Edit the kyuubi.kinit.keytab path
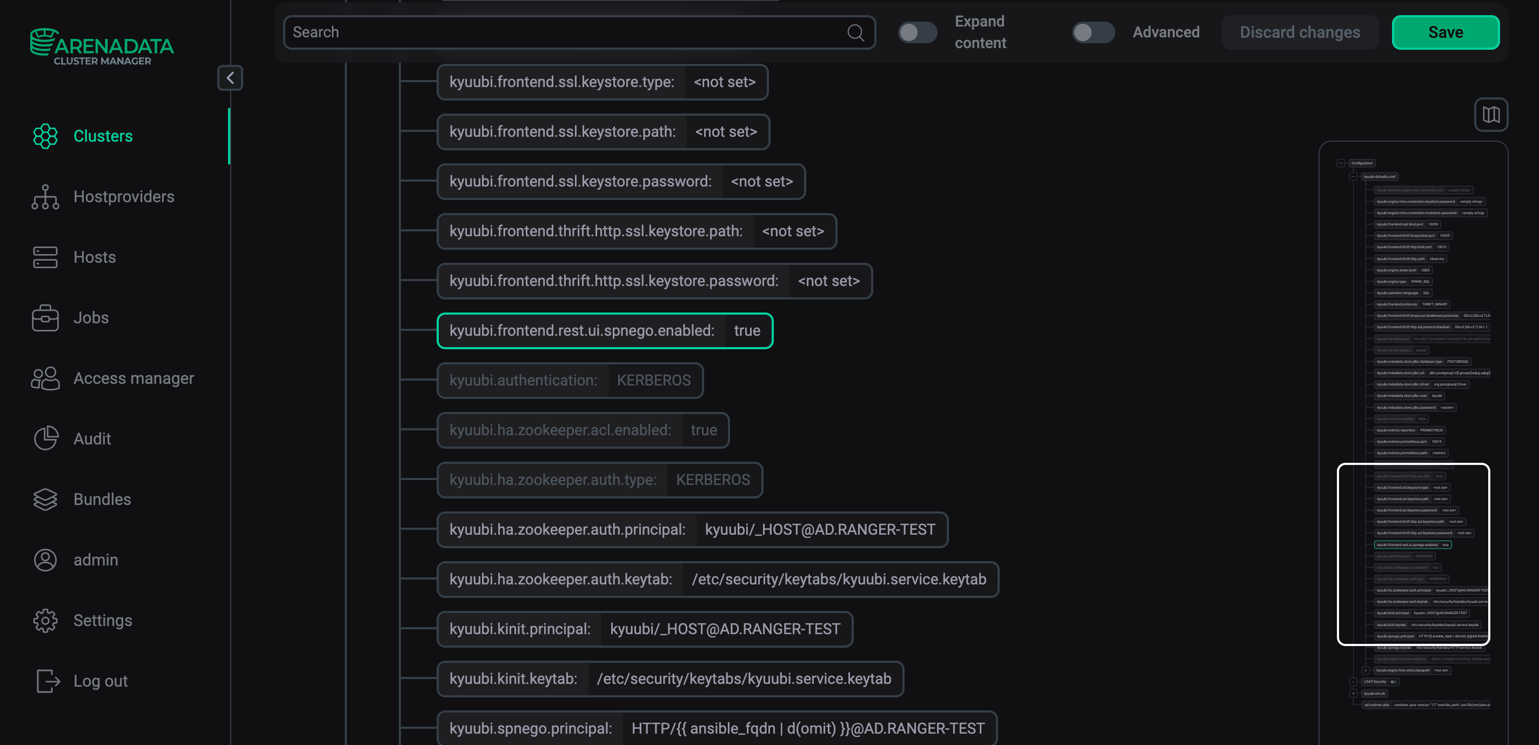1539x745 pixels. tap(744, 679)
